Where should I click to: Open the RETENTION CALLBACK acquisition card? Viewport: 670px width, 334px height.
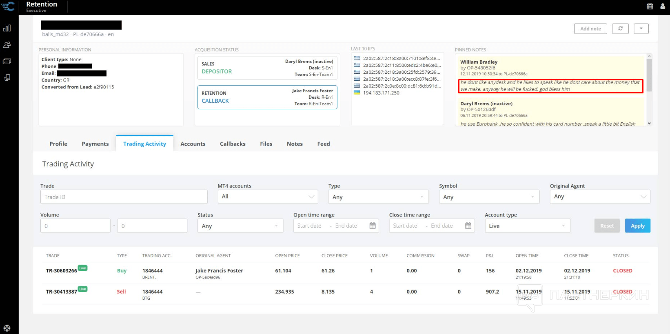(267, 97)
